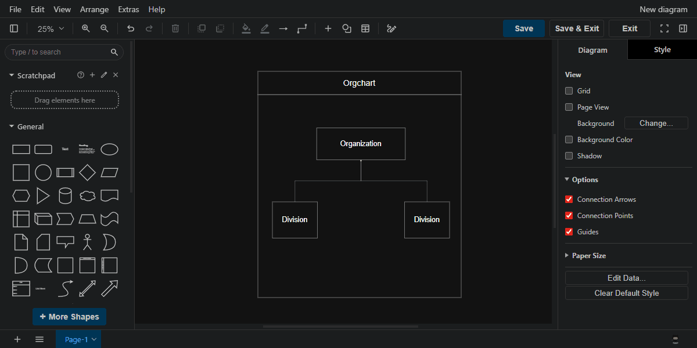Select the freehand drawing tool
The image size is (697, 348).
pyautogui.click(x=391, y=28)
